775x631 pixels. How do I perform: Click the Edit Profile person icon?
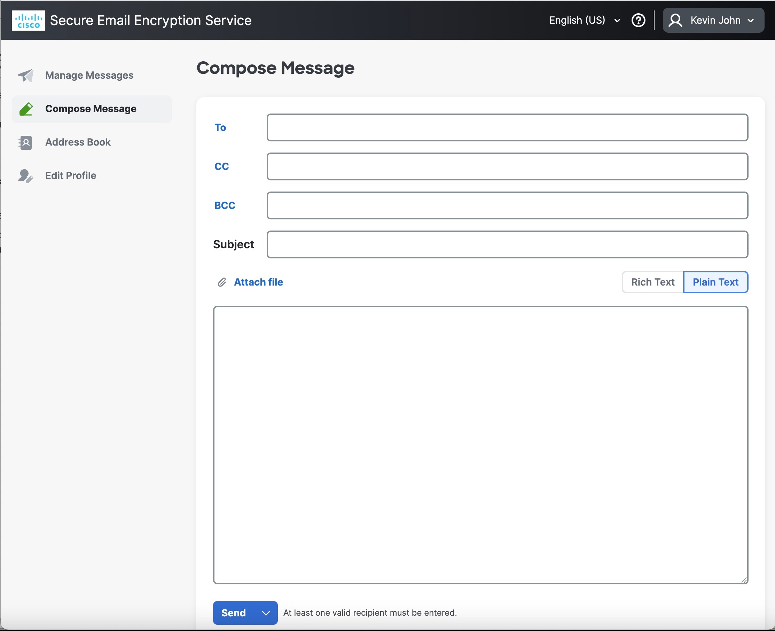(x=25, y=176)
